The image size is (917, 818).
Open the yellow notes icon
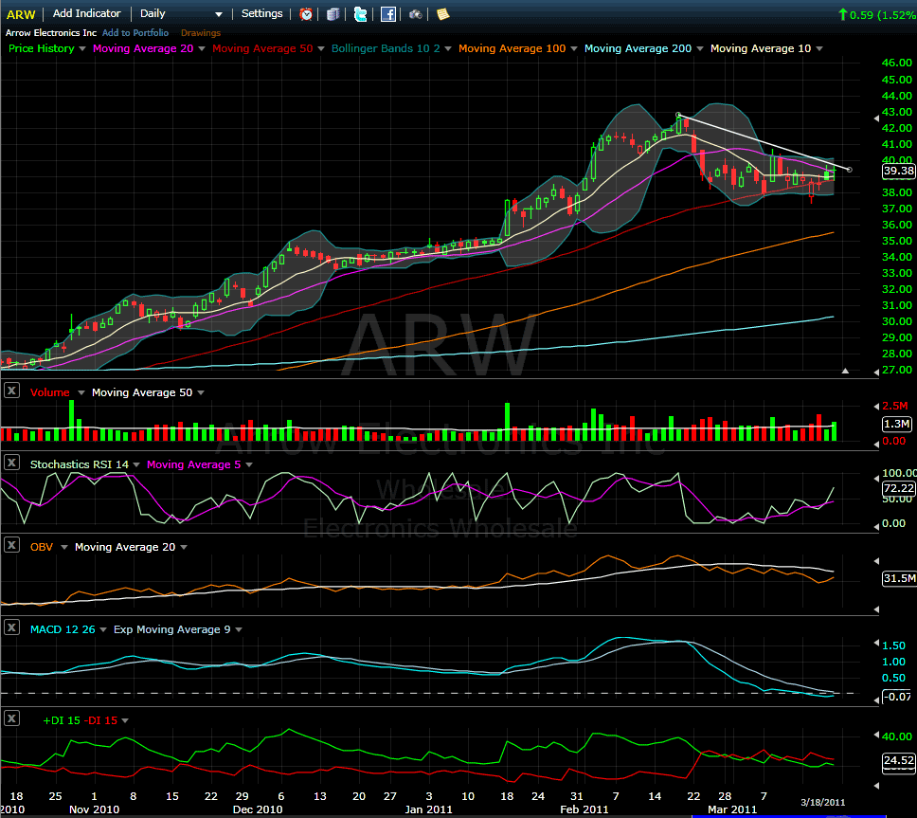pos(443,14)
